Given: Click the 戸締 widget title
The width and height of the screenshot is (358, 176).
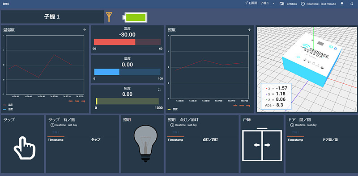Looking at the screenshot, I should [247, 120].
